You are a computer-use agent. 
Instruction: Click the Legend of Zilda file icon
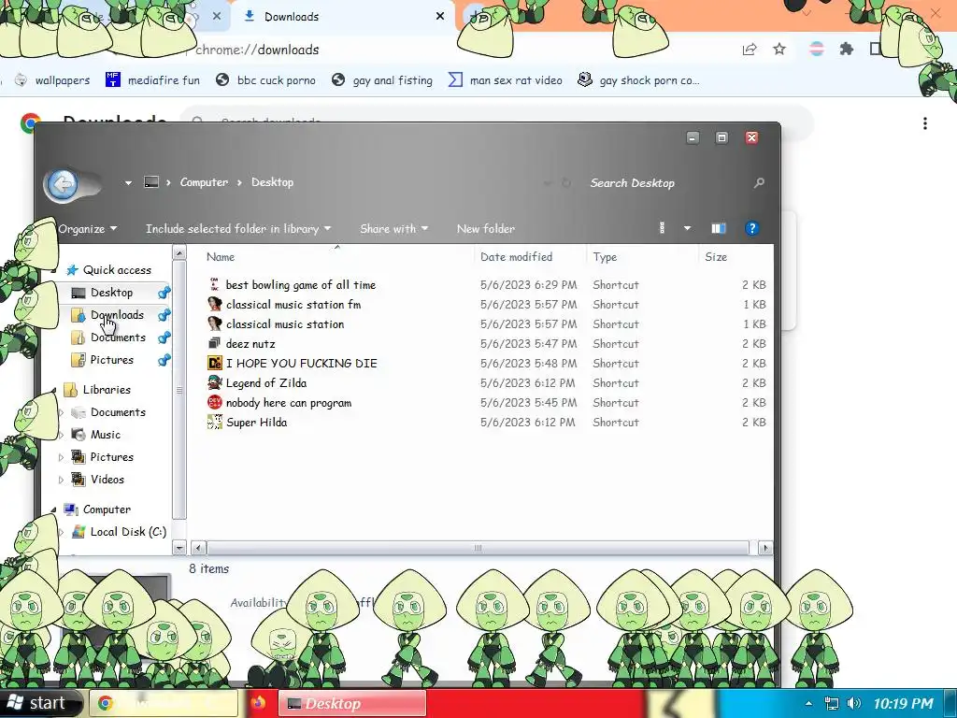pos(215,382)
